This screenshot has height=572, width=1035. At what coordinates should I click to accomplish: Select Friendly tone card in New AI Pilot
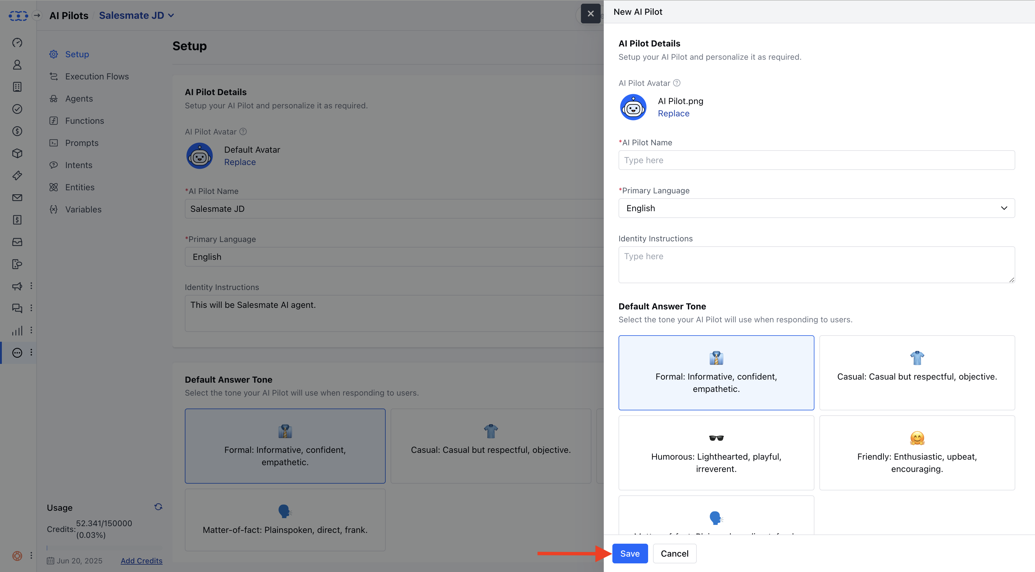(x=917, y=453)
